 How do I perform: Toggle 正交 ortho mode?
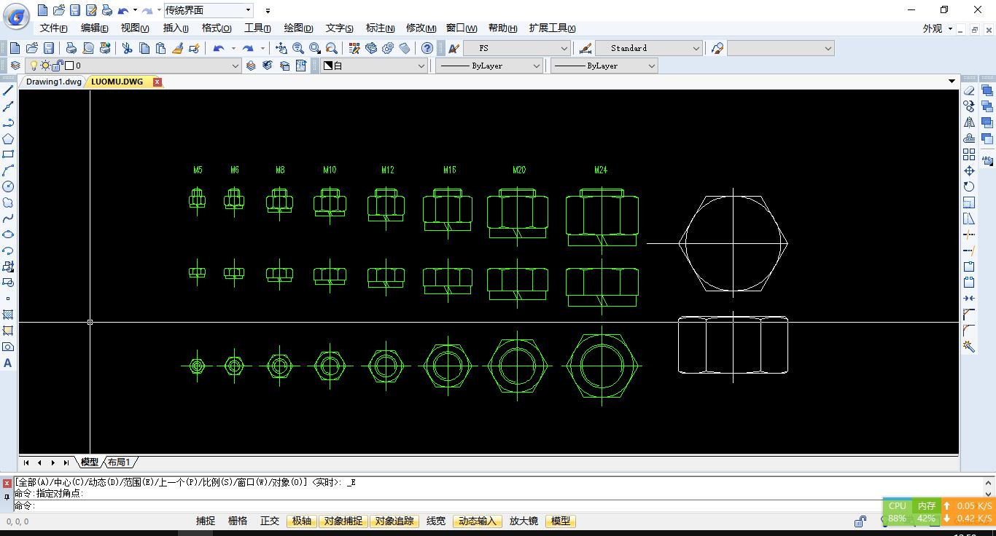pyautogui.click(x=270, y=521)
